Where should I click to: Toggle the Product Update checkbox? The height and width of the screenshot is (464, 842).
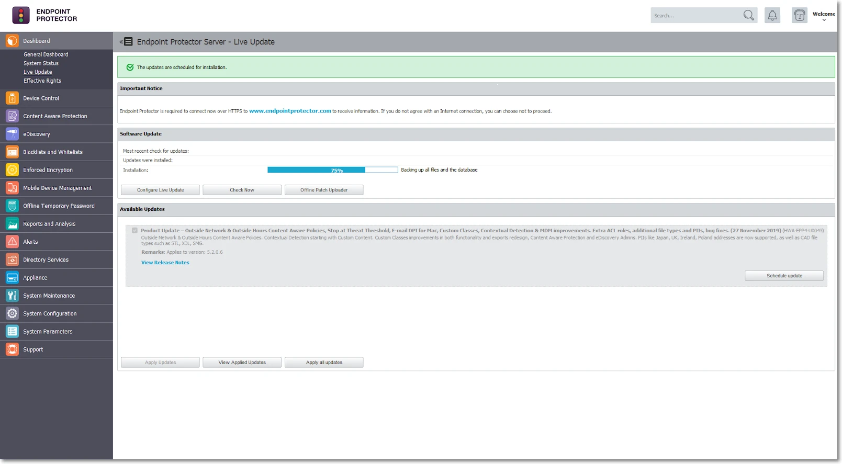(134, 230)
